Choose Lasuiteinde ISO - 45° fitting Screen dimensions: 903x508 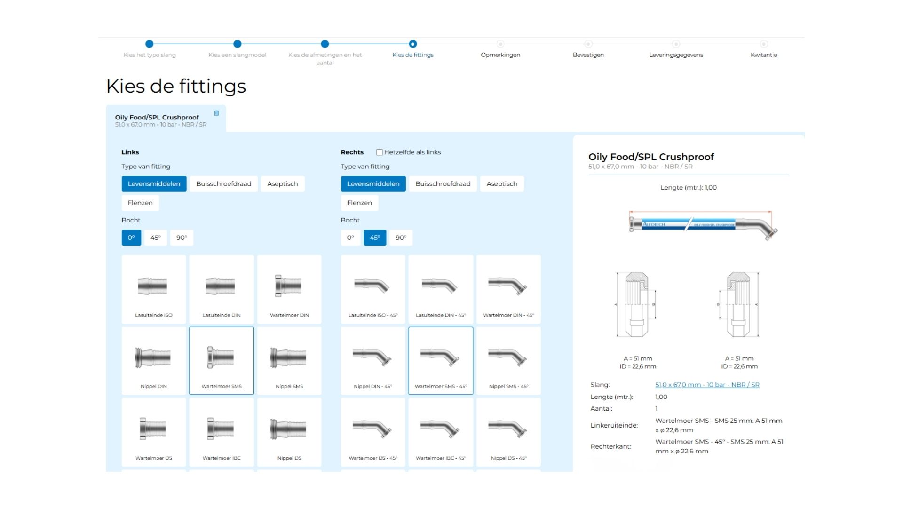coord(373,289)
